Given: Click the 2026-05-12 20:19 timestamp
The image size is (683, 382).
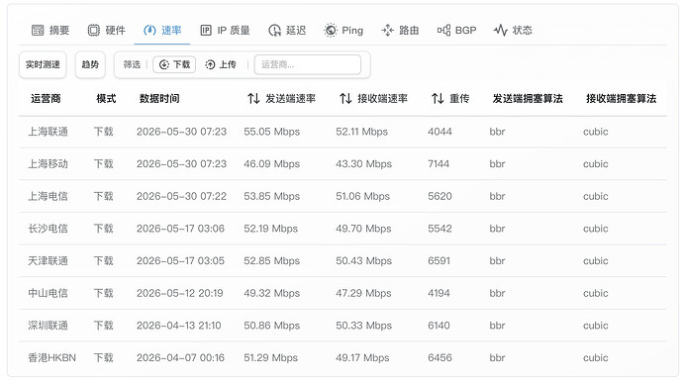Looking at the screenshot, I should tap(179, 293).
